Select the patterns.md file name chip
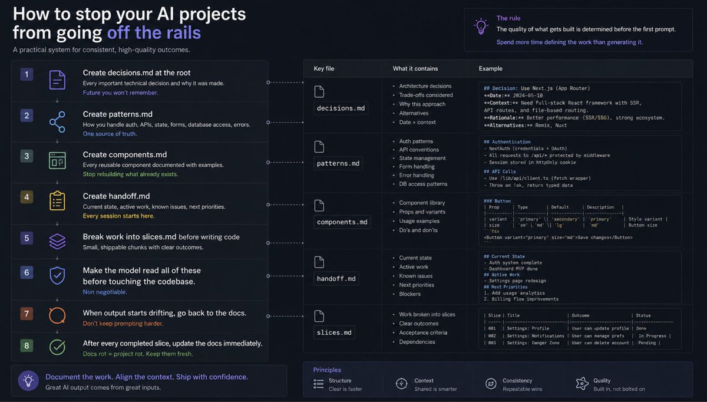707x402 pixels. tap(338, 163)
